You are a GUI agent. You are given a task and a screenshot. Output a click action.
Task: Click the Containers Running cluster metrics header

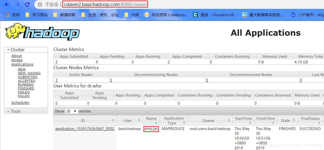pos(232,56)
